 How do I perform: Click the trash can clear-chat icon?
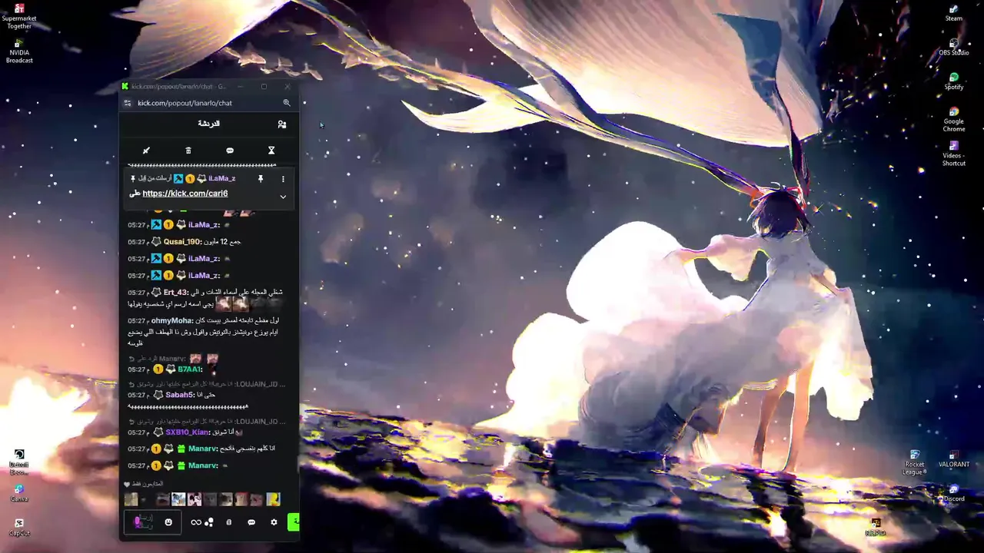[x=188, y=151]
